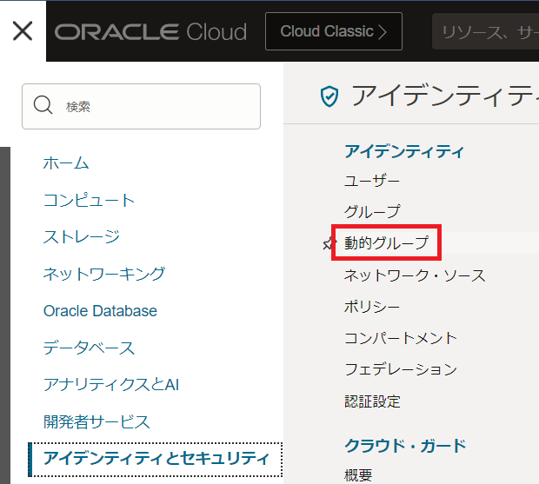Select ホーム in the navigation menu
539x484 pixels.
coord(66,163)
